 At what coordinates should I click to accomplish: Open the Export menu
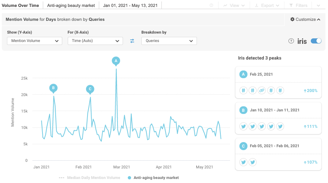pos(267,6)
